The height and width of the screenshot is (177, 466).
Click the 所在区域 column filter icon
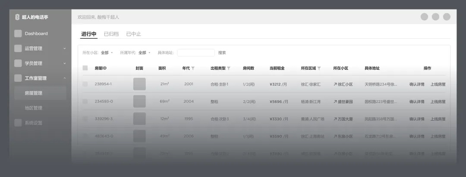point(319,68)
